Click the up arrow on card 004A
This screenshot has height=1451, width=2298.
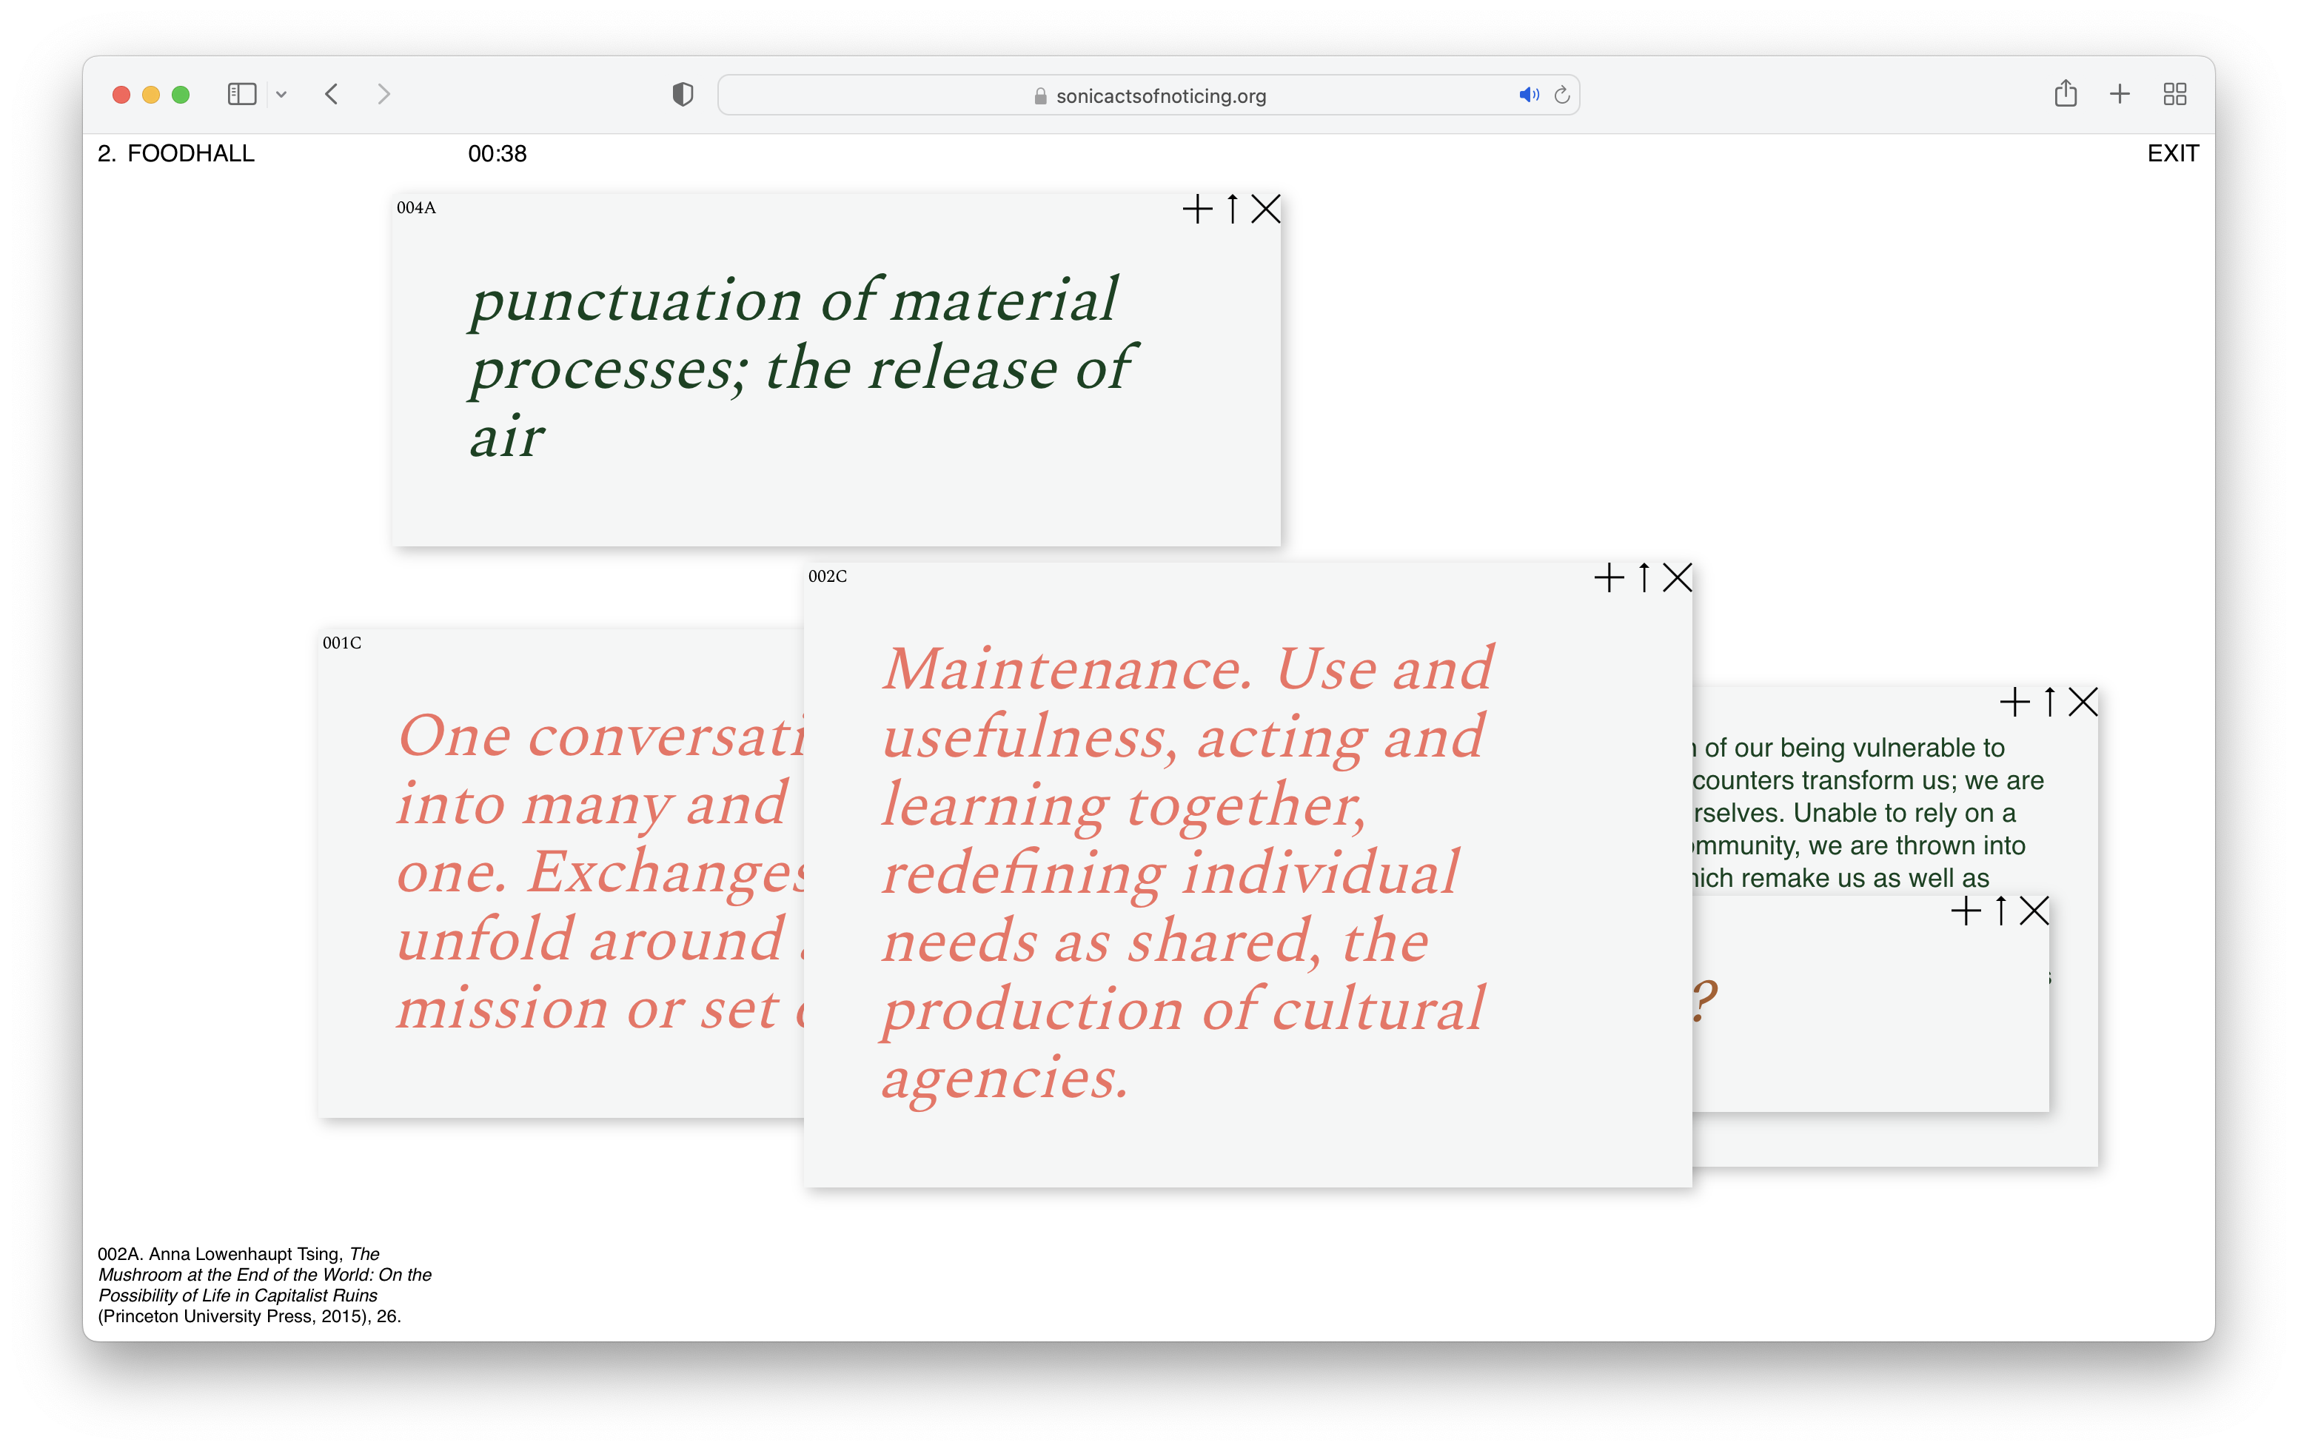point(1232,209)
